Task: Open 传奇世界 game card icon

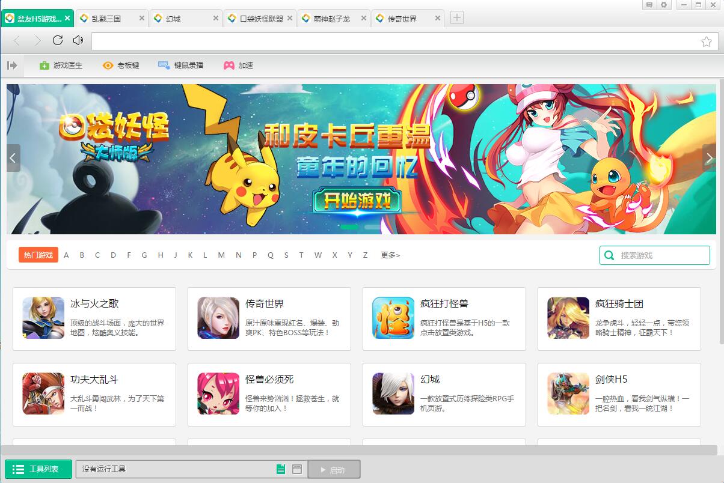Action: [218, 318]
